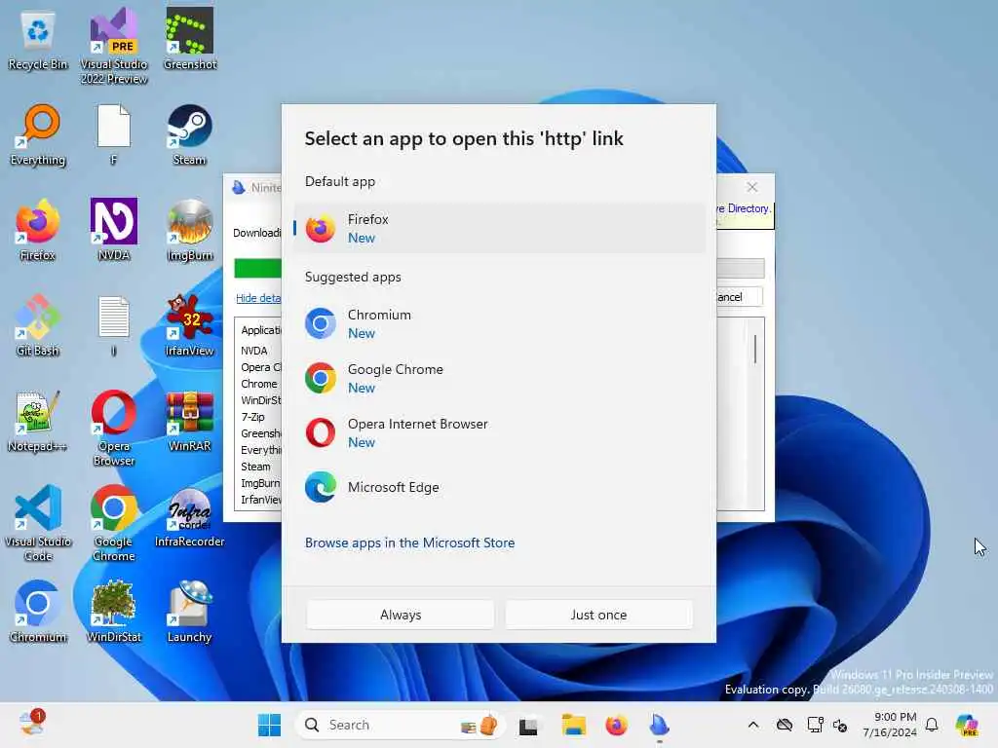Pick Google Chrome in the app list
This screenshot has width=998, height=748.
[x=500, y=379]
